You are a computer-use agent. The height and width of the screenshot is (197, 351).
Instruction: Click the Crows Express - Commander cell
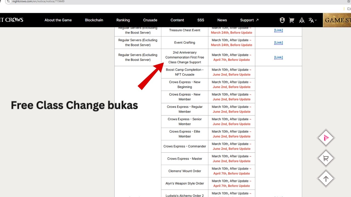click(185, 146)
